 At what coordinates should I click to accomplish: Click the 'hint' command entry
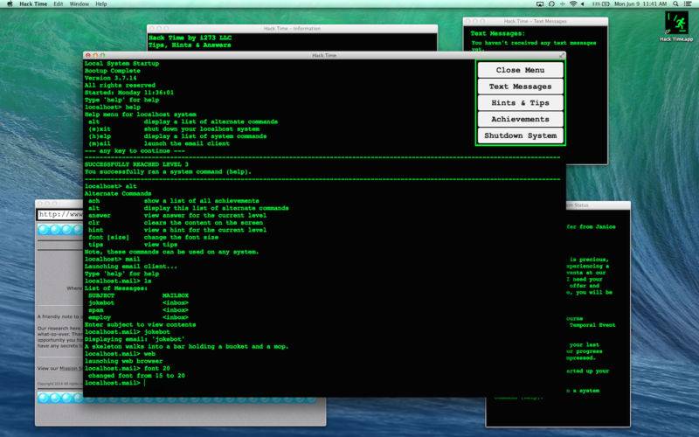coord(96,230)
